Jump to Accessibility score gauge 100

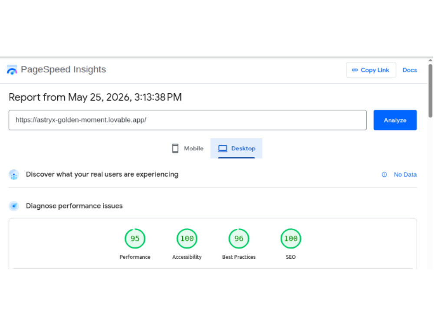[x=187, y=238]
